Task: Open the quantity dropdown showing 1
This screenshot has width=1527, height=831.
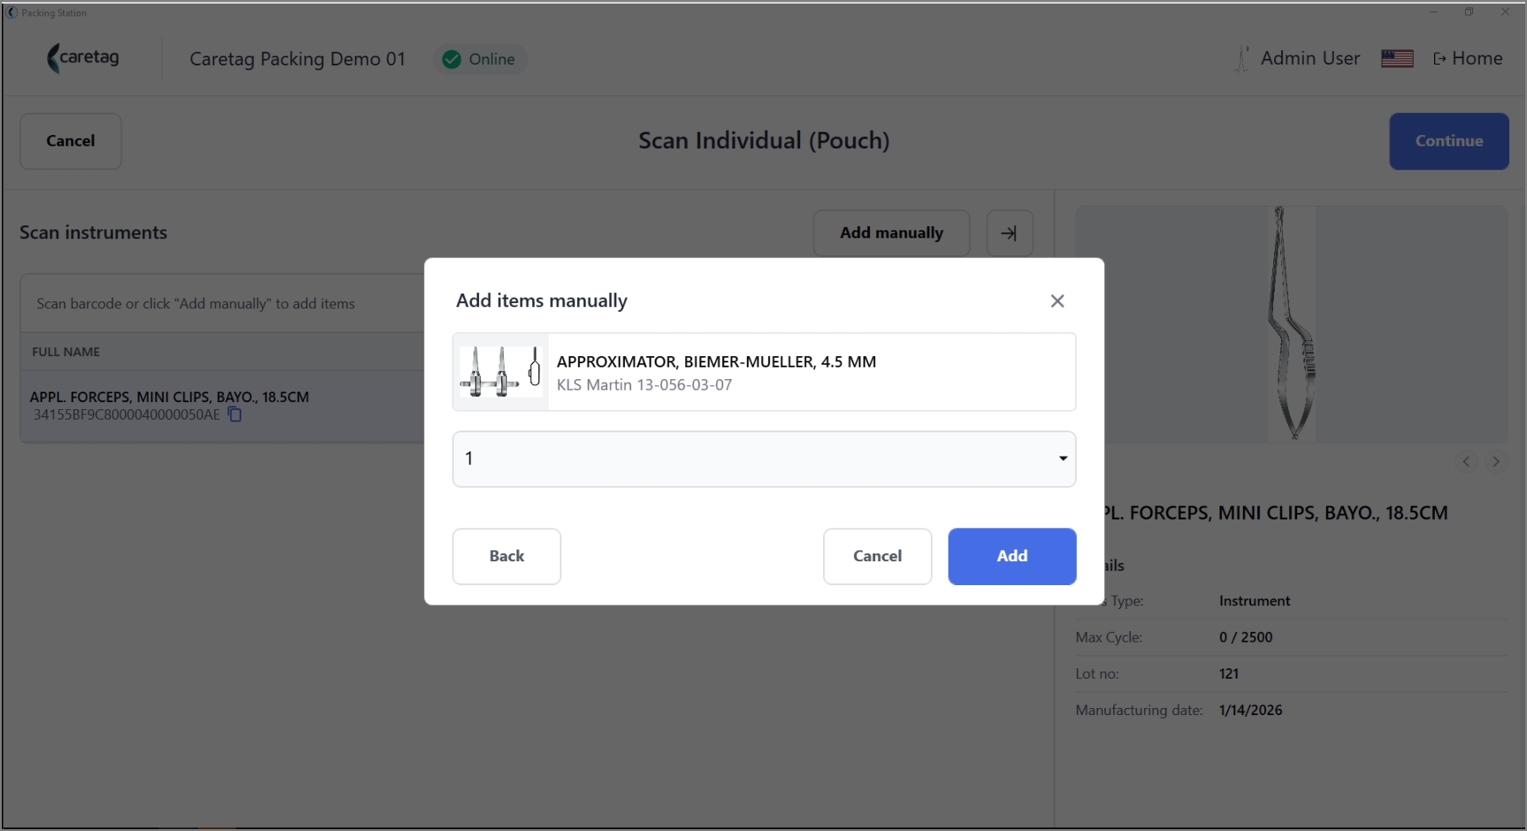Action: point(764,459)
